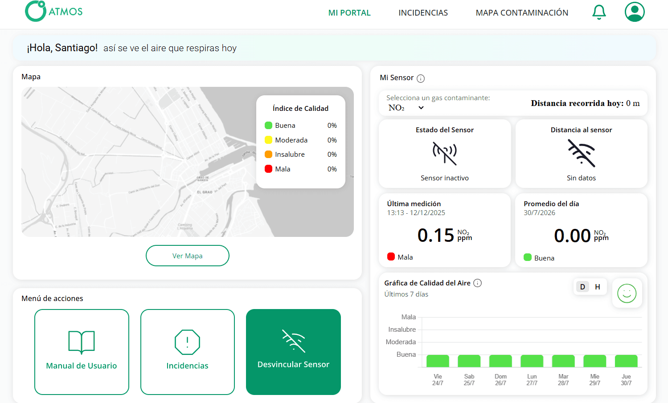Switch chart to H (hourly) view
Screen dimensions: 668x403
click(x=598, y=287)
